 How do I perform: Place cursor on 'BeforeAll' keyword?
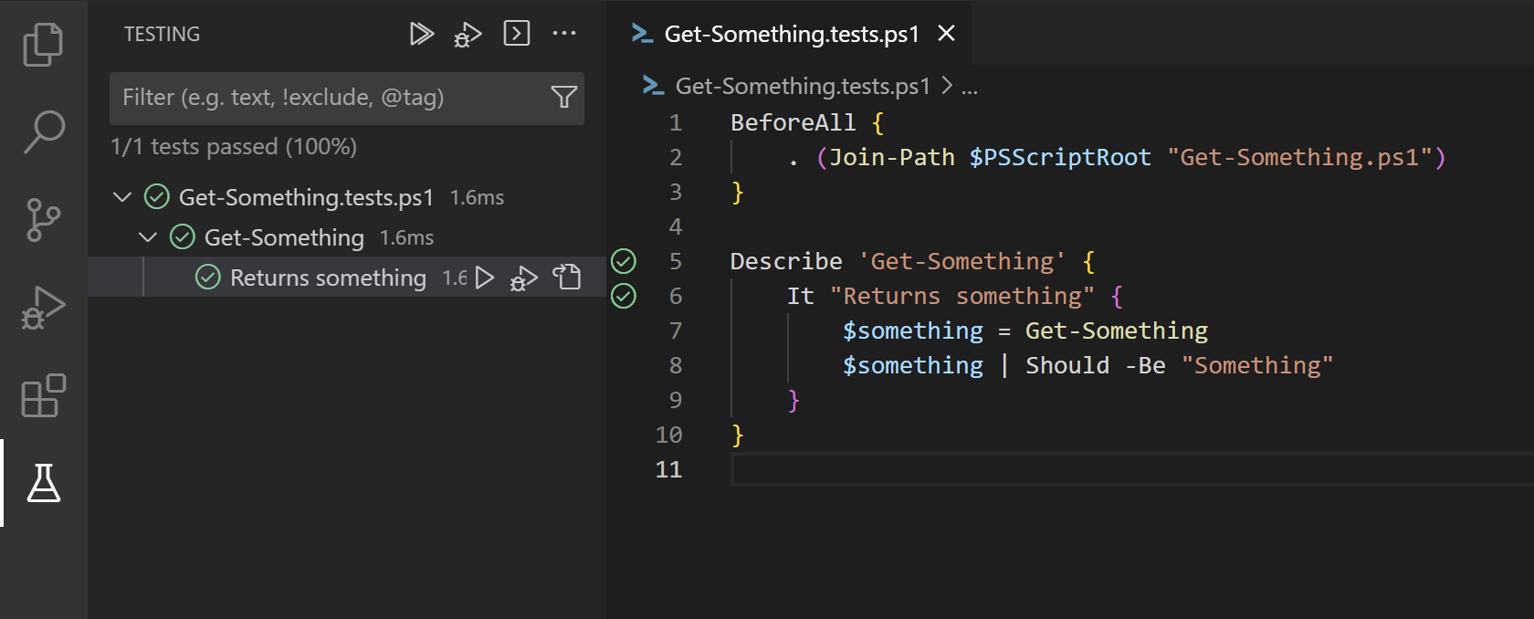point(793,122)
